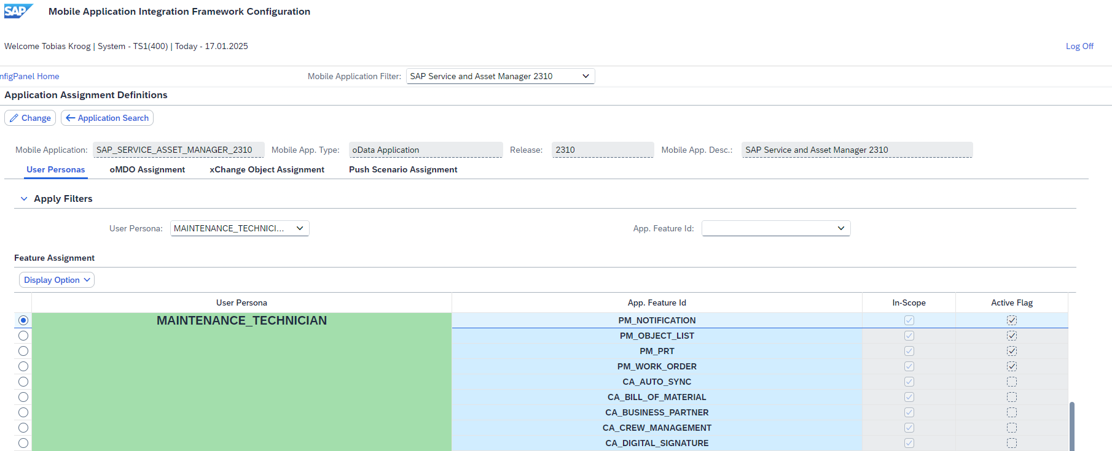Toggle Active Flag checkbox for CA_CREW_MANAGEMENT
This screenshot has width=1112, height=451.
(1012, 428)
